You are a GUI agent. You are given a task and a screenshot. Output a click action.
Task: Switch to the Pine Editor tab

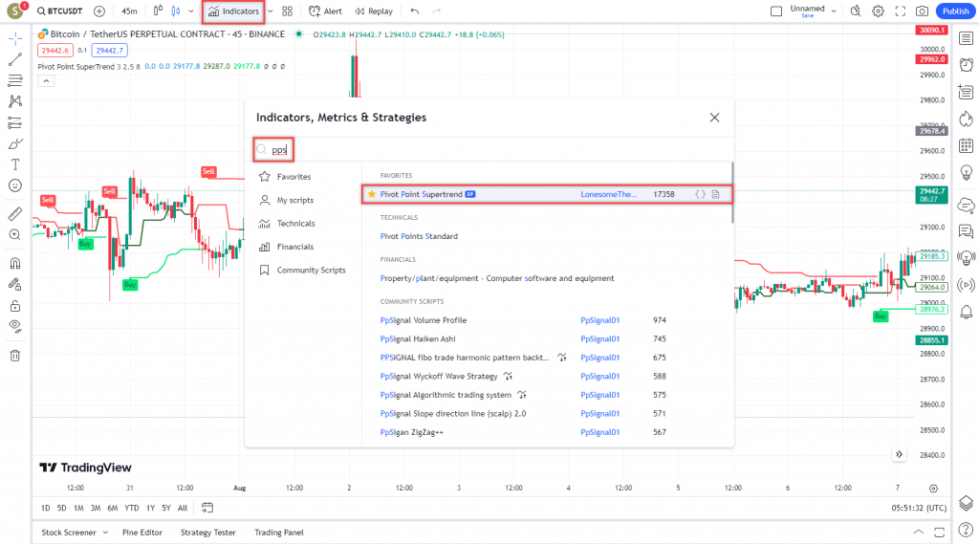tap(142, 533)
